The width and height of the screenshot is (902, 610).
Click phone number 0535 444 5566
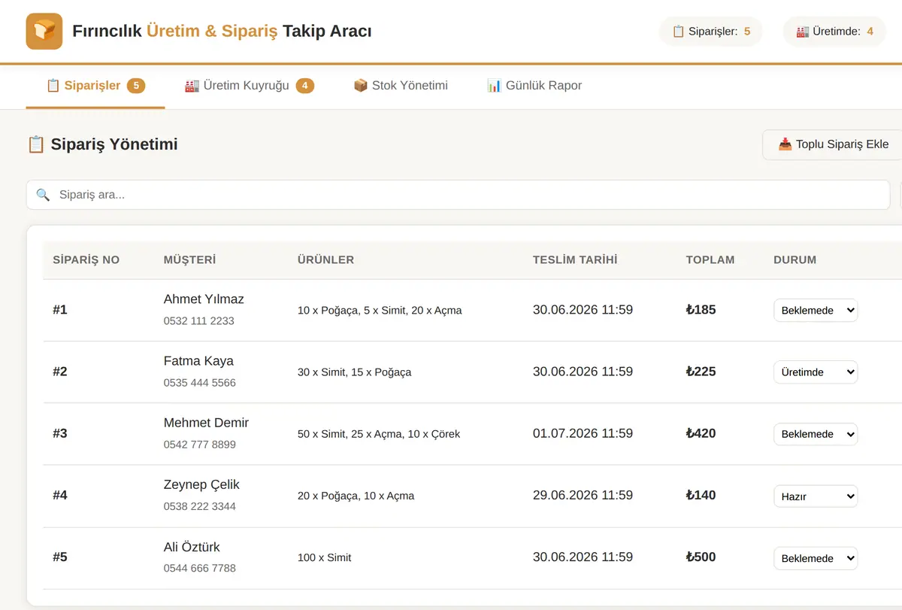click(x=200, y=383)
